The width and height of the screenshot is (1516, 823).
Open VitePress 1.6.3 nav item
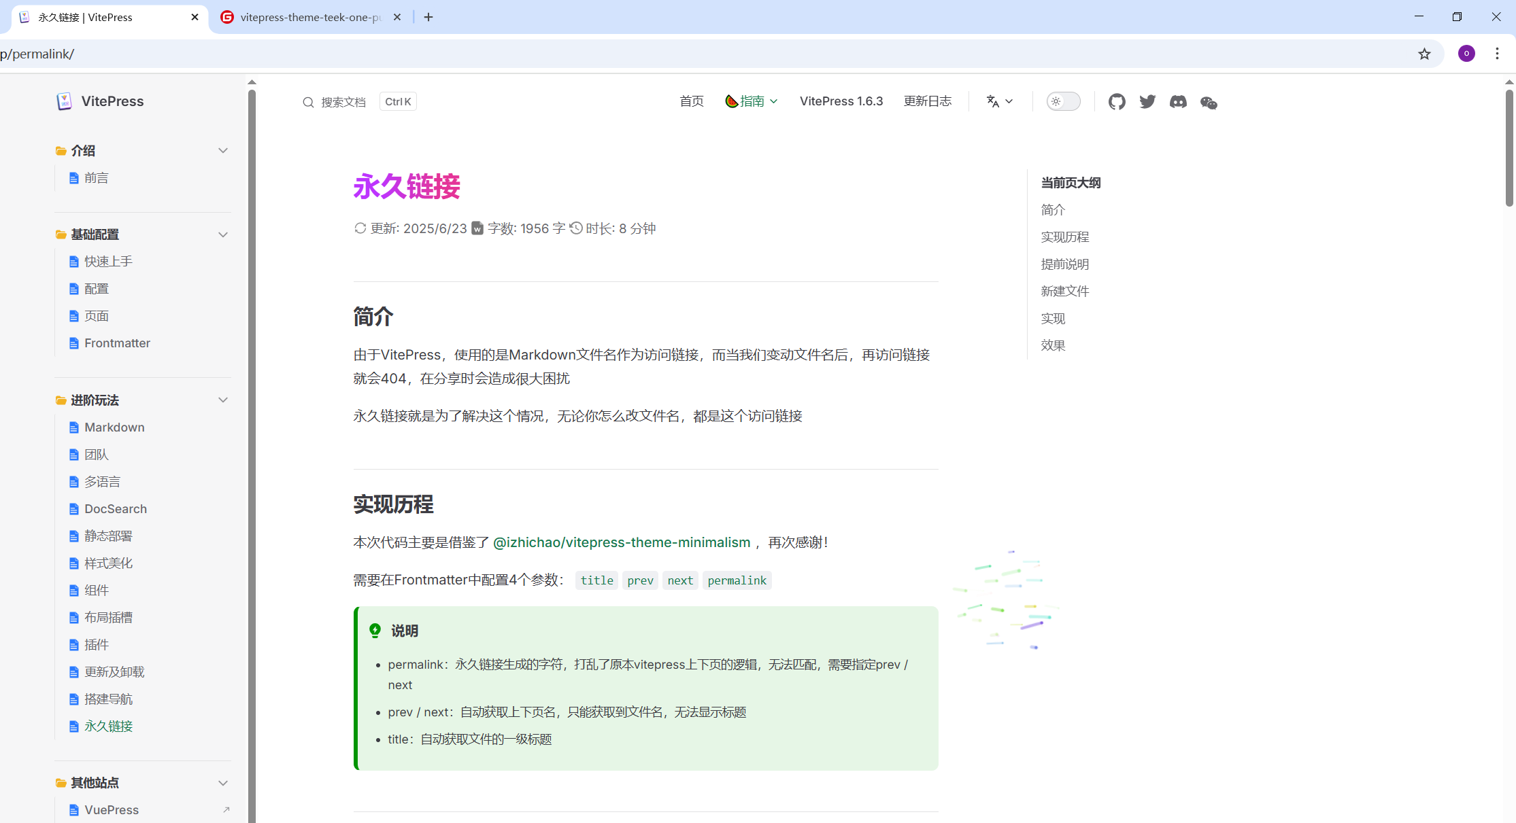point(841,101)
